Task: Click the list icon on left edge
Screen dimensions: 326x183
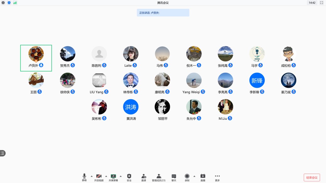Action: click(x=3, y=153)
